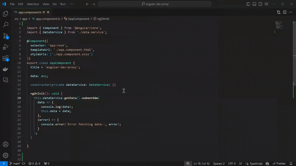Image resolution: width=296 pixels, height=166 pixels.
Task: Toggle the bottom panel layout button
Action: pyautogui.click(x=254, y=4)
